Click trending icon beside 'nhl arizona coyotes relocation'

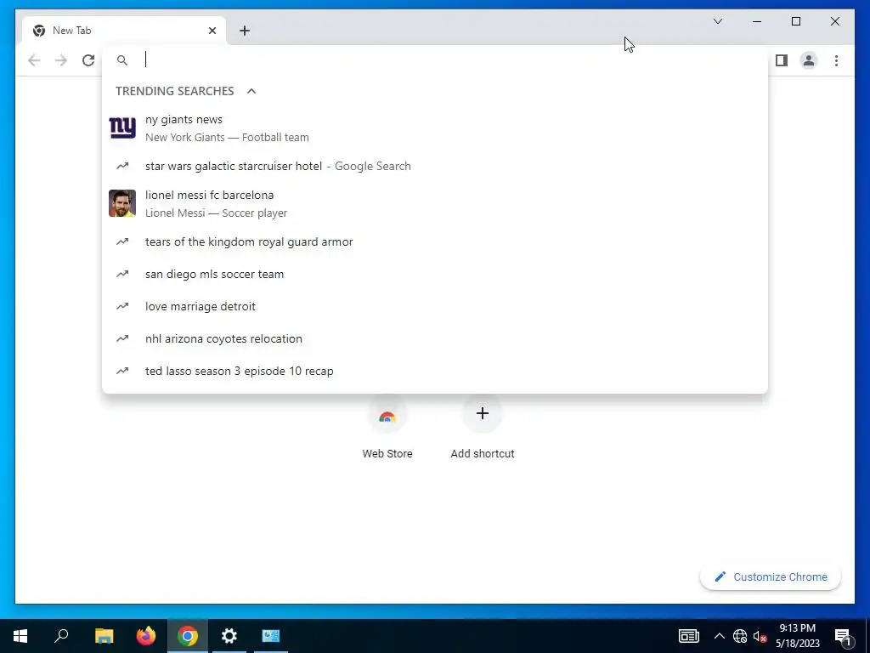[x=122, y=338]
